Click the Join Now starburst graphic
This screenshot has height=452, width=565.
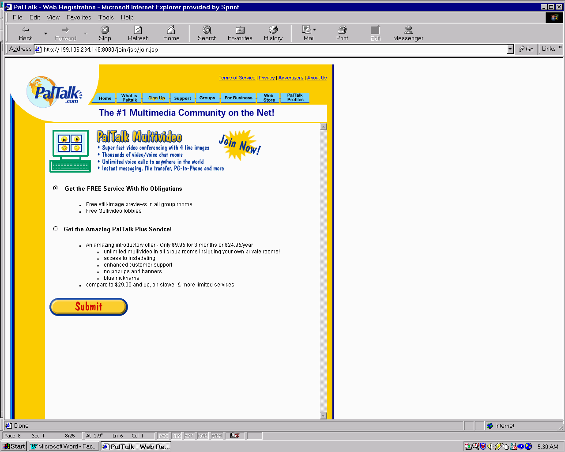pos(240,145)
